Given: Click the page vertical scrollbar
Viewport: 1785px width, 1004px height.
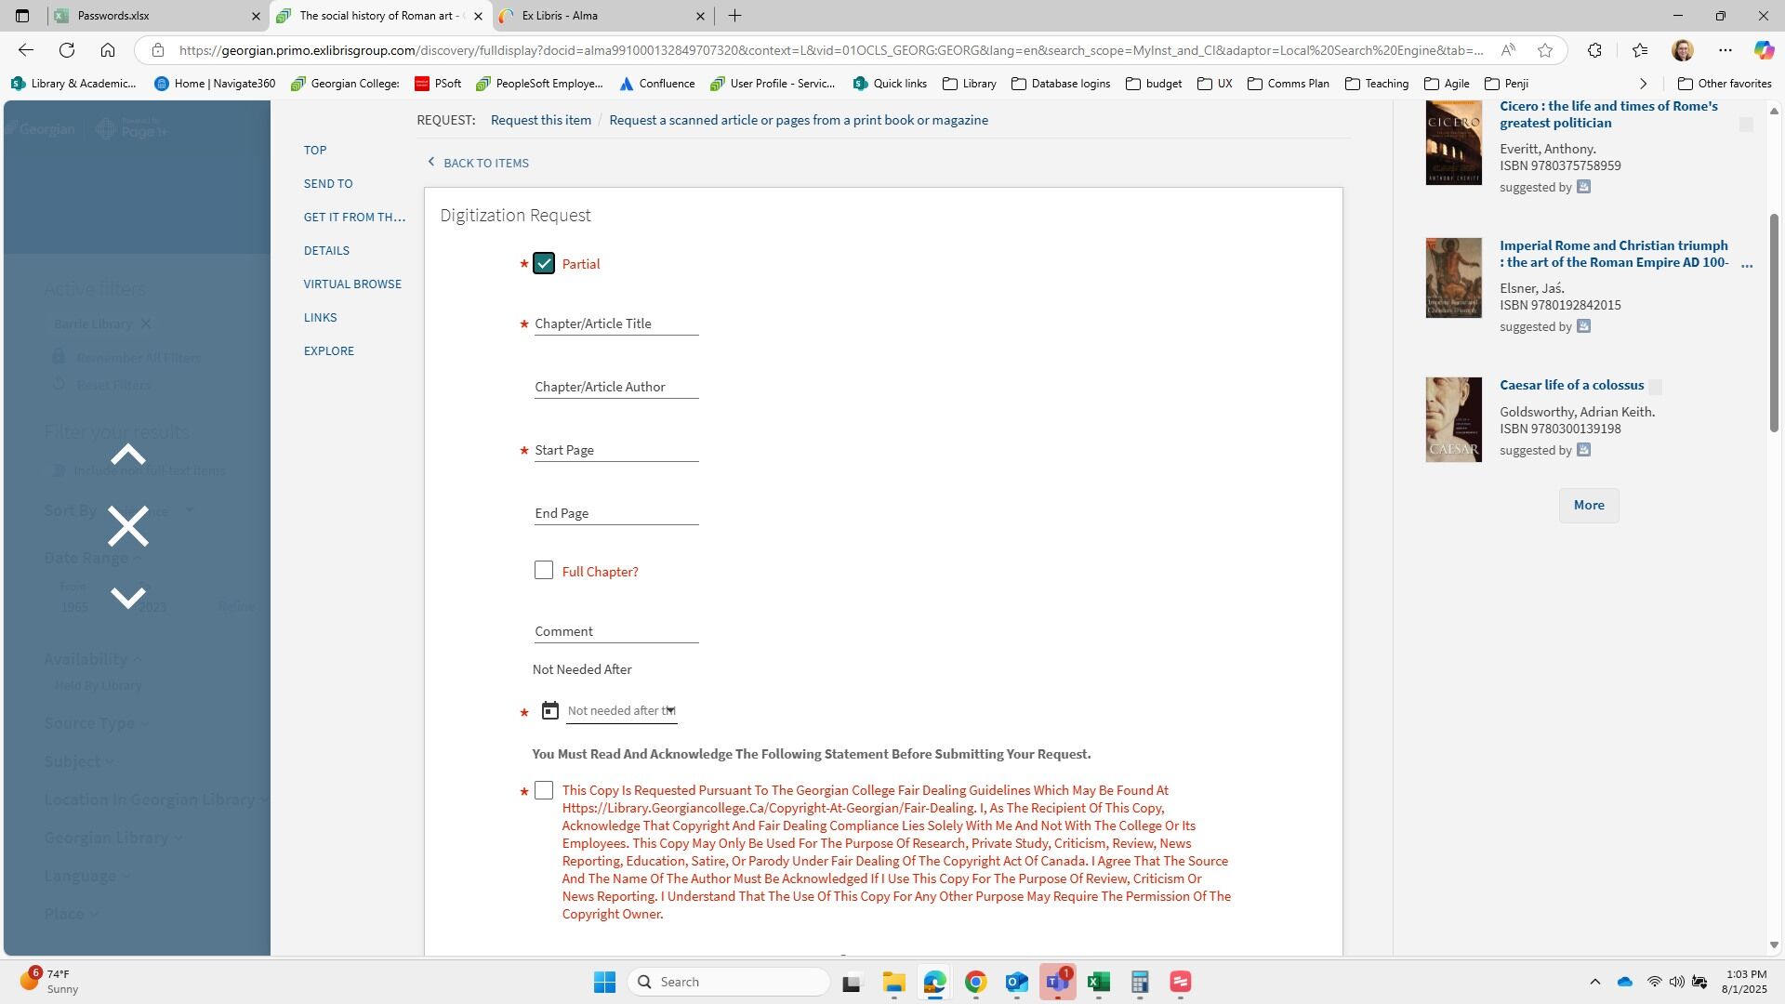Looking at the screenshot, I should [x=1774, y=323].
